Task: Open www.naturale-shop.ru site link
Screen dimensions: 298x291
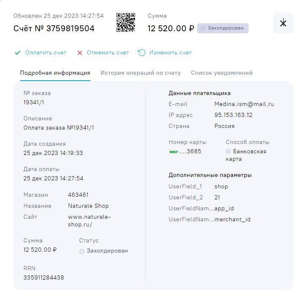Action: coord(89,220)
